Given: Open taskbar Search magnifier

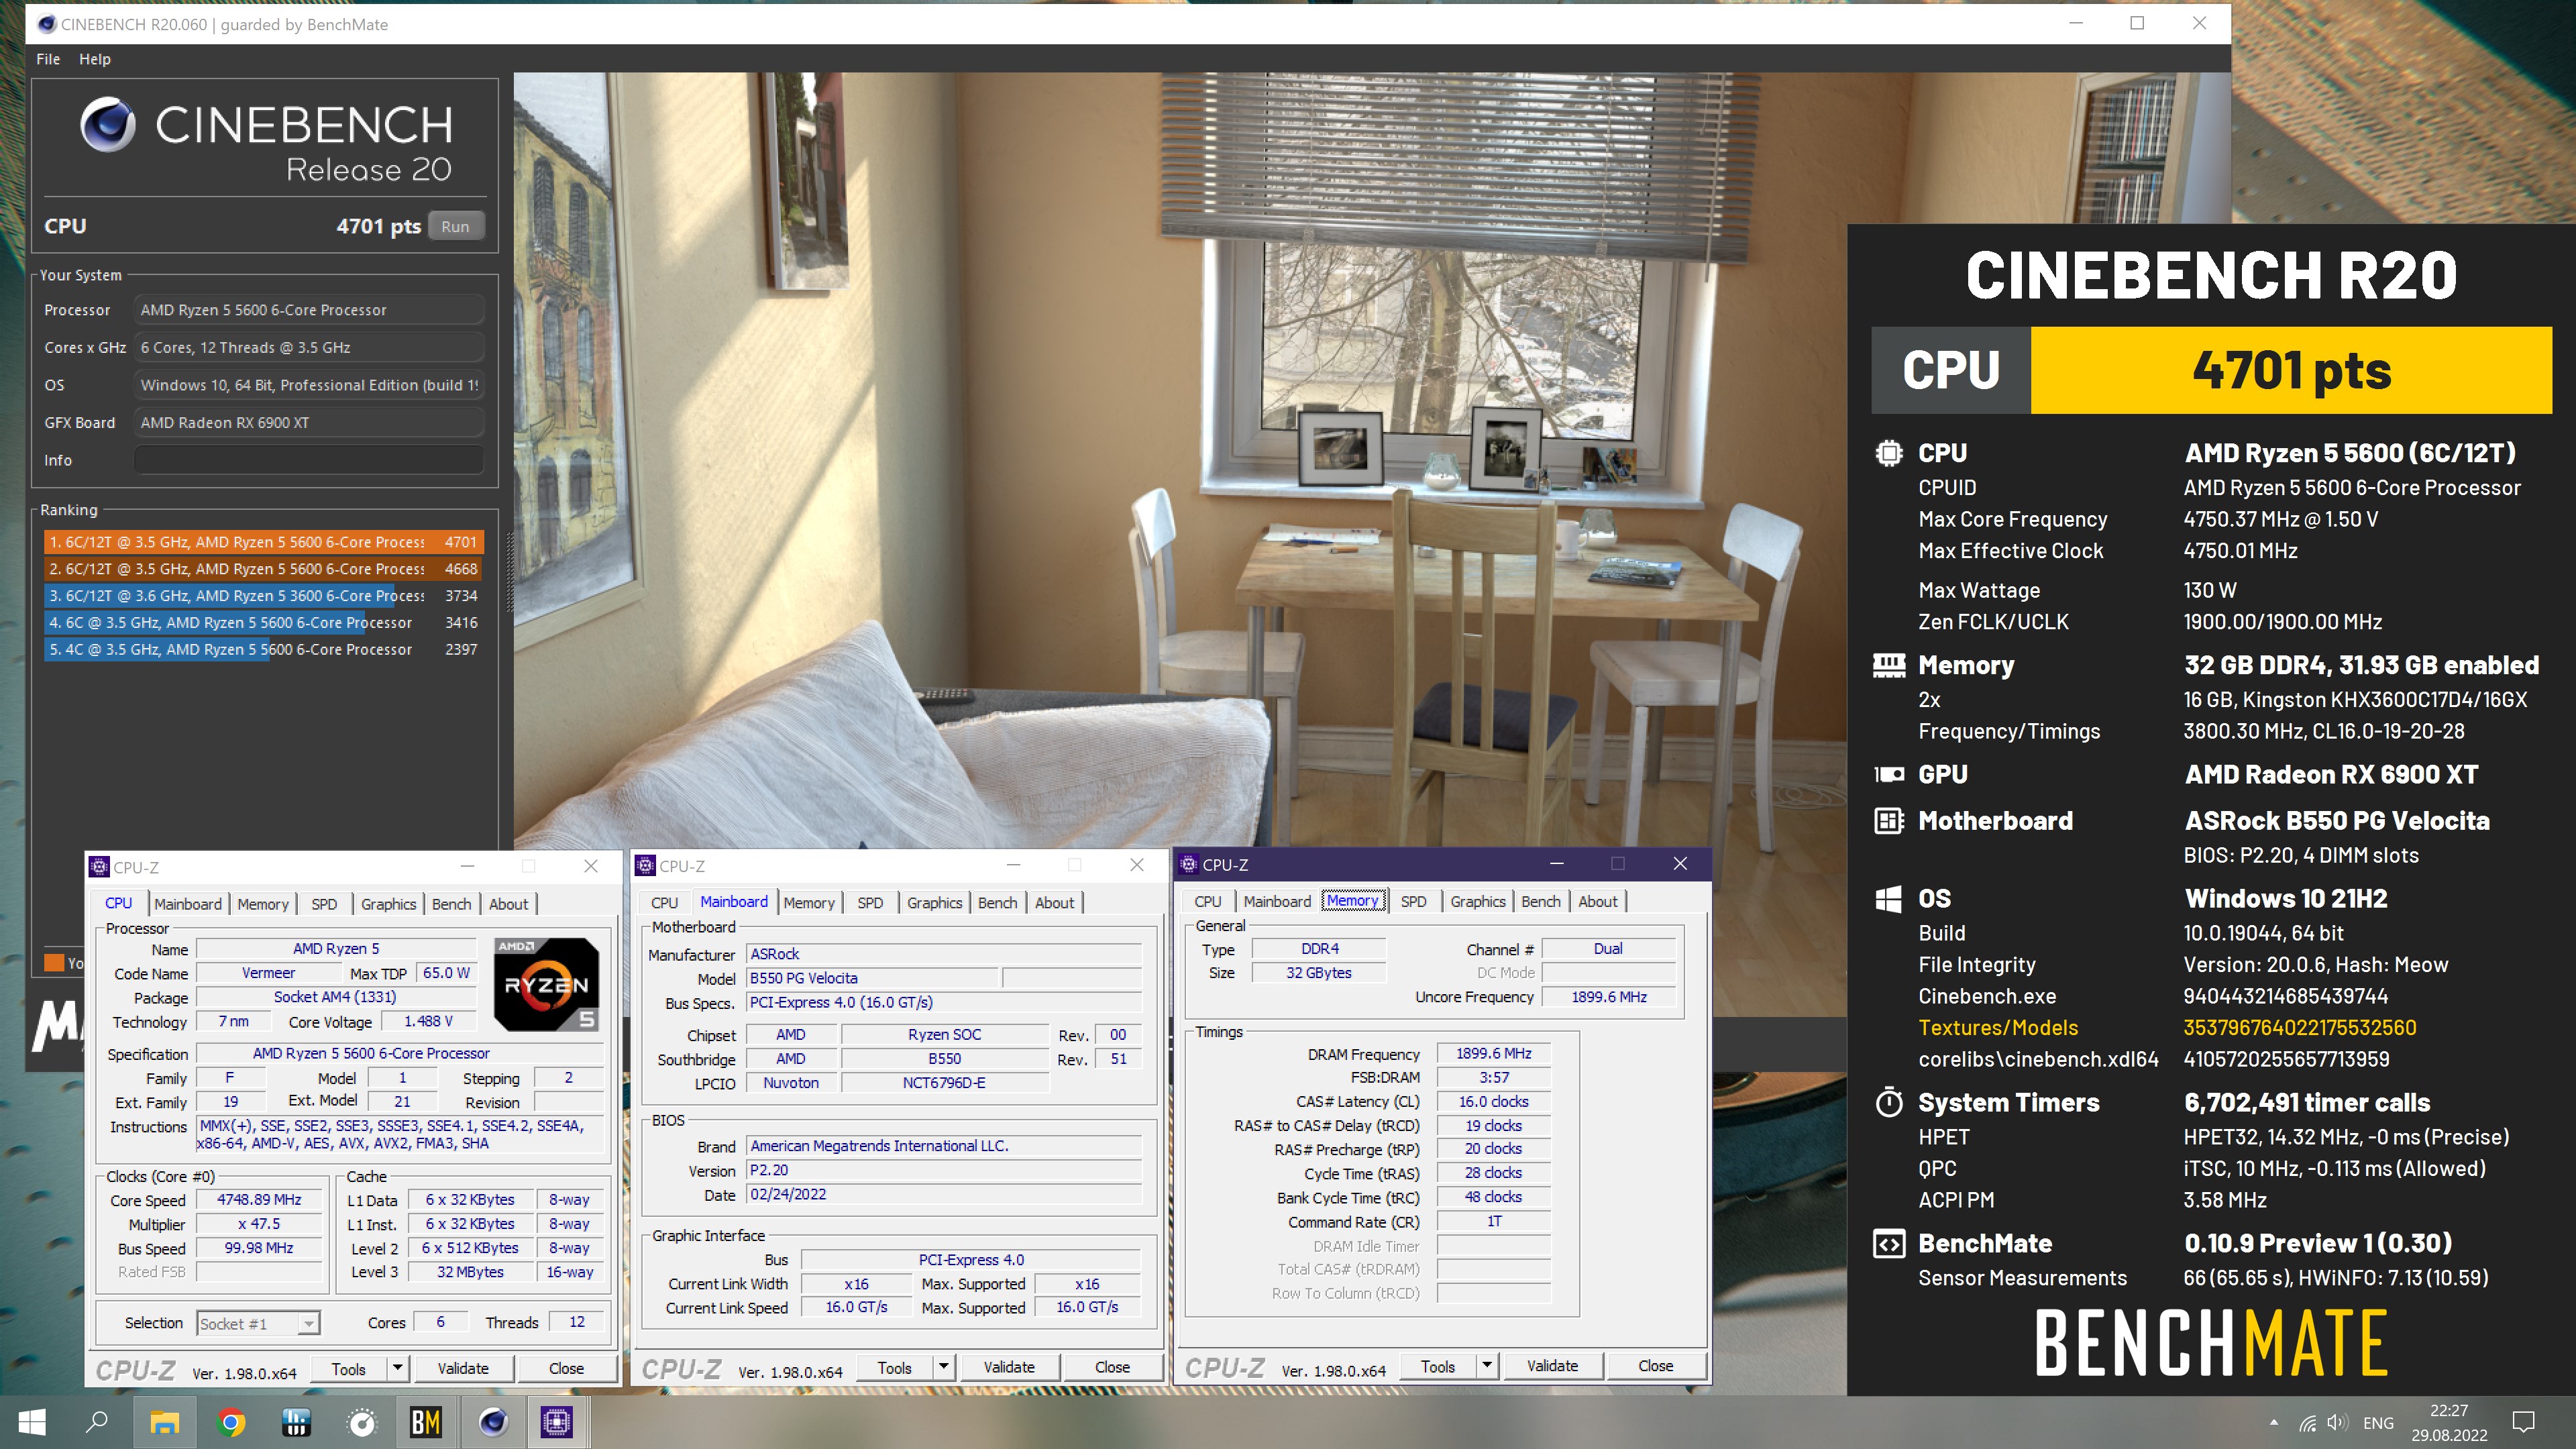Looking at the screenshot, I should click(x=97, y=1422).
